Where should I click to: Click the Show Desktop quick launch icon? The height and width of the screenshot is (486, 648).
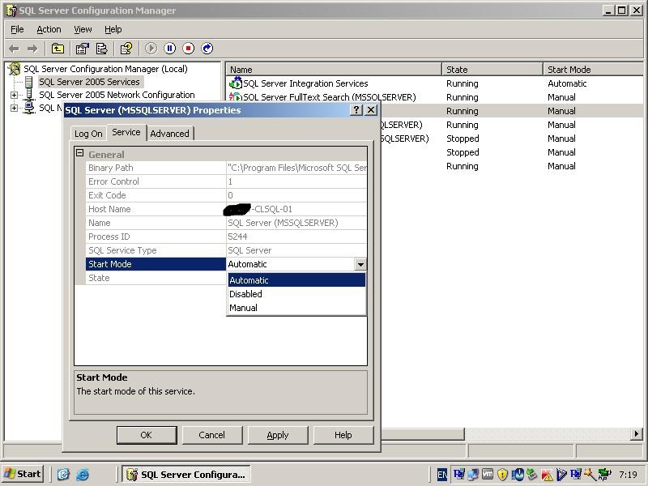click(63, 474)
